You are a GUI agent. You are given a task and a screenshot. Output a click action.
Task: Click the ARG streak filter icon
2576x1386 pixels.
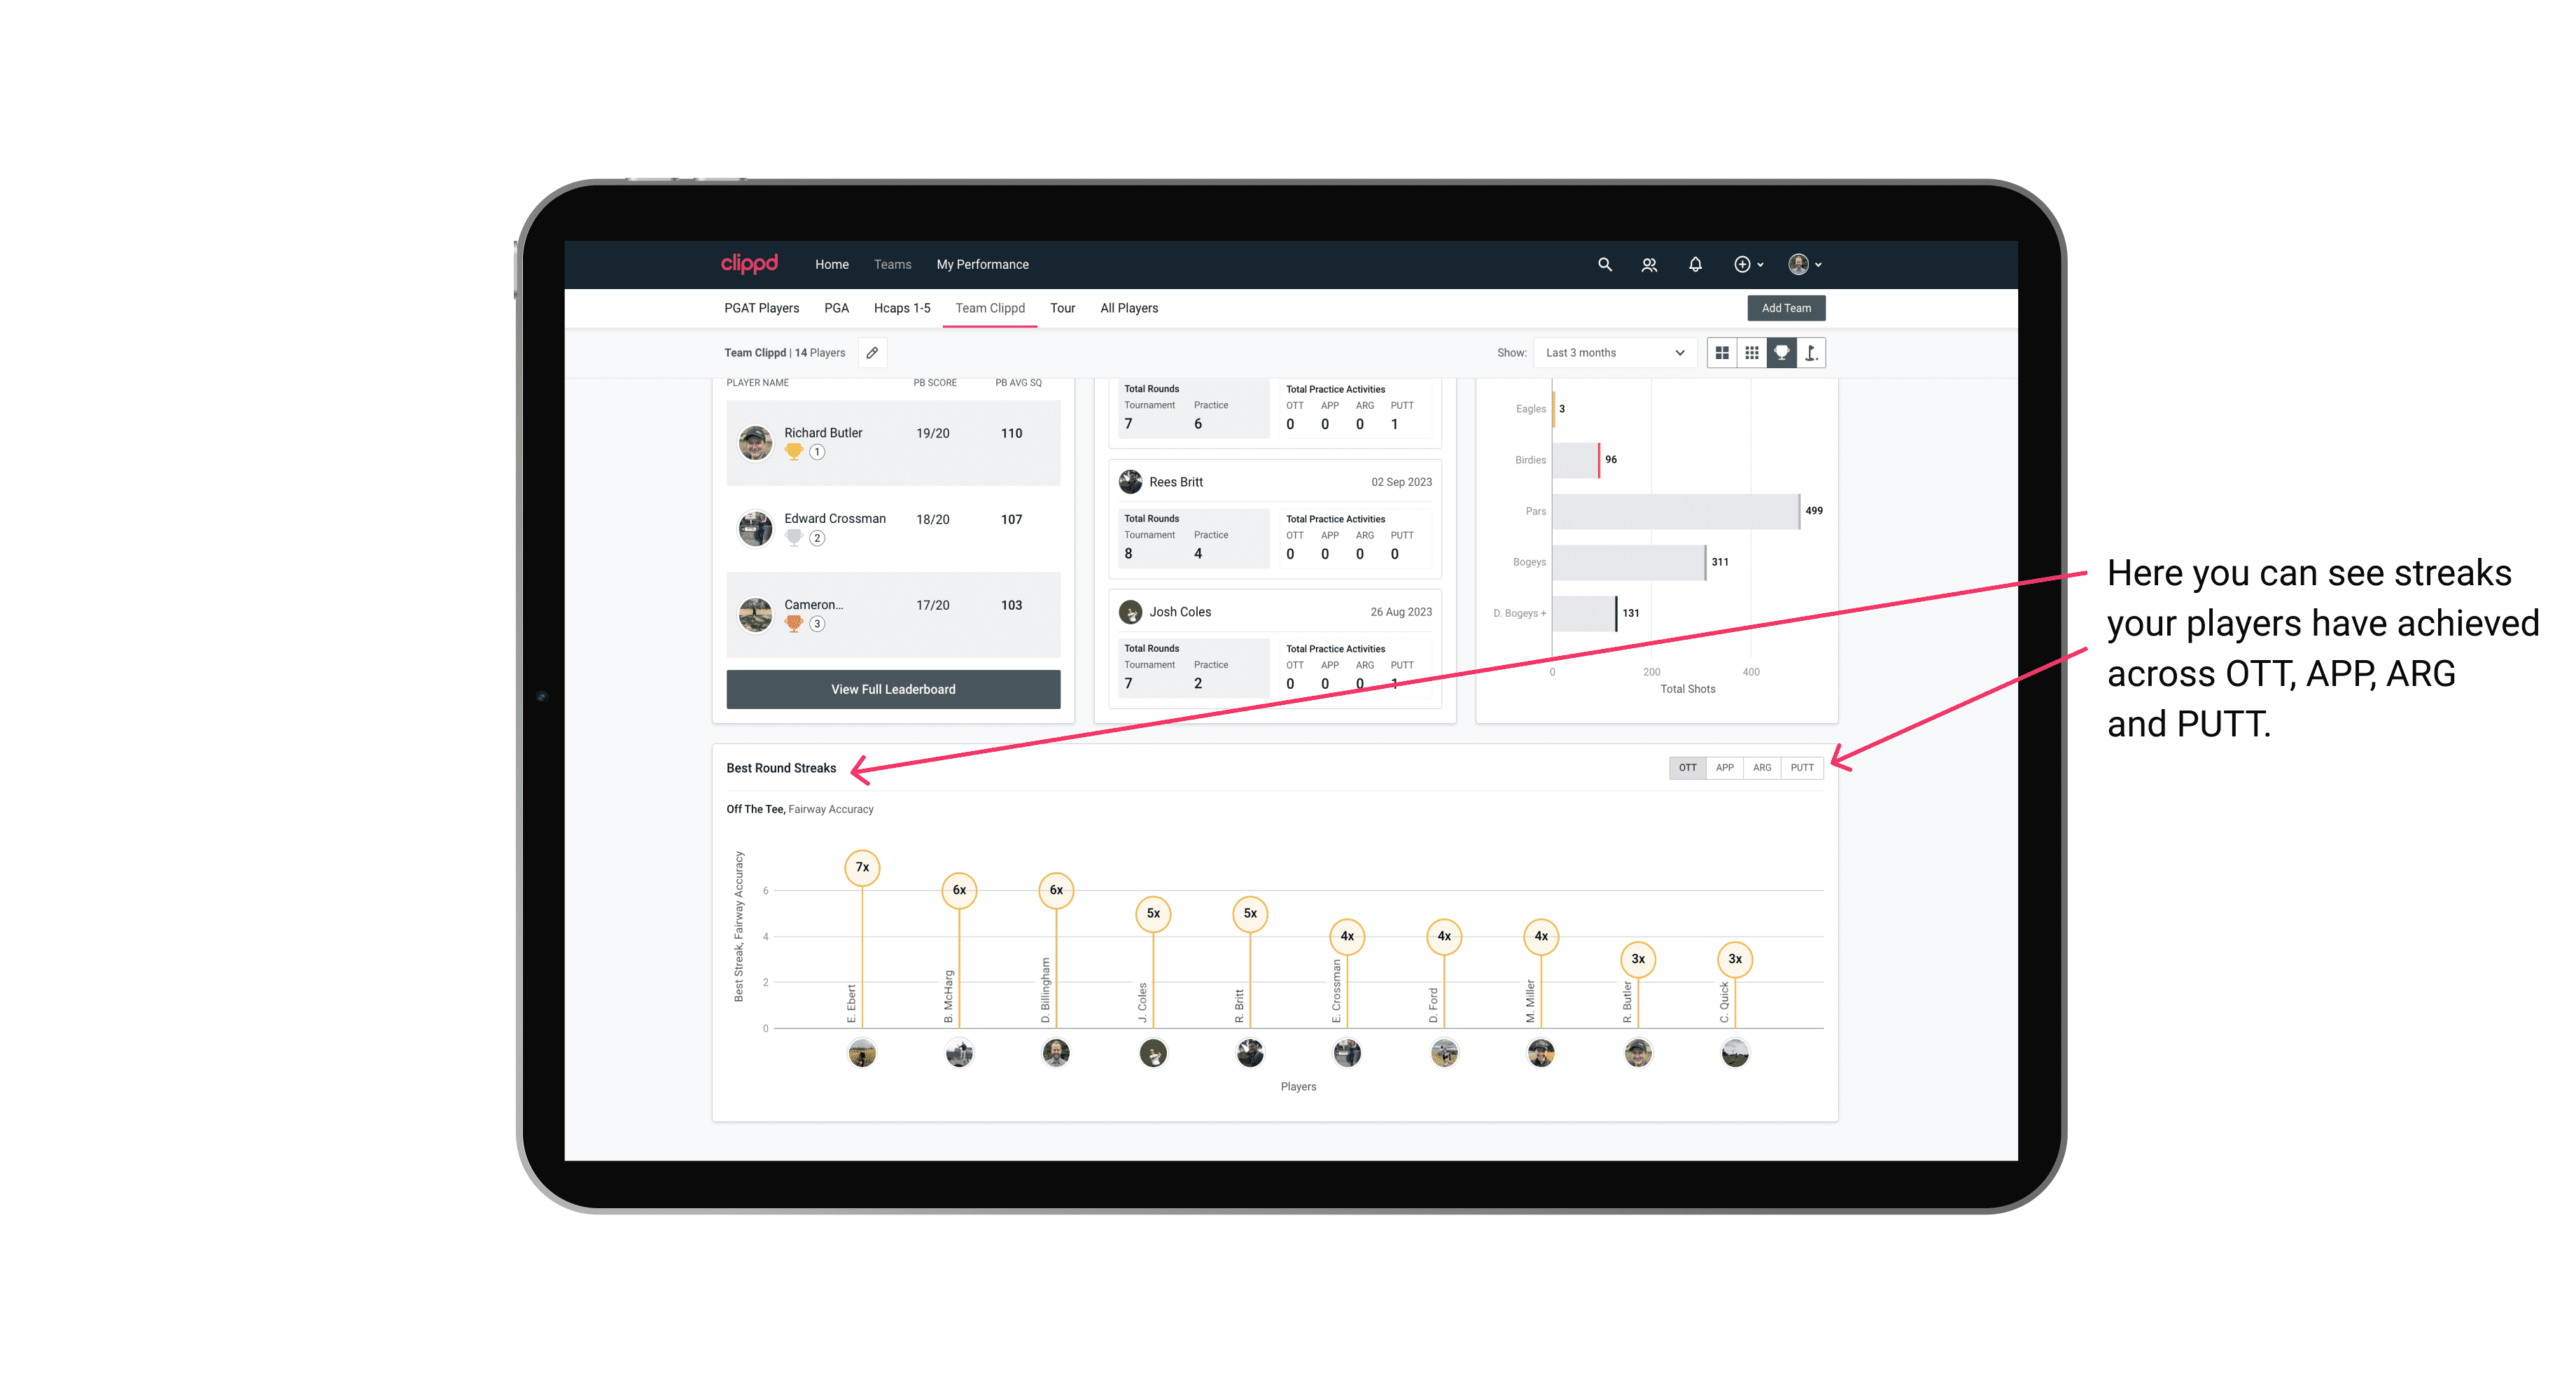click(1763, 766)
